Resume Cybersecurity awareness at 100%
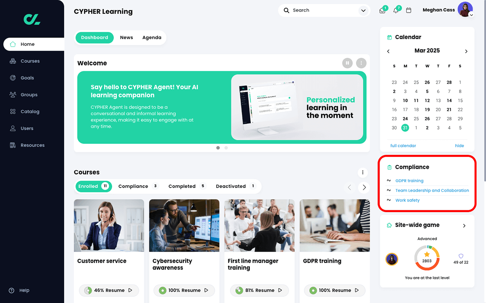 [x=184, y=290]
